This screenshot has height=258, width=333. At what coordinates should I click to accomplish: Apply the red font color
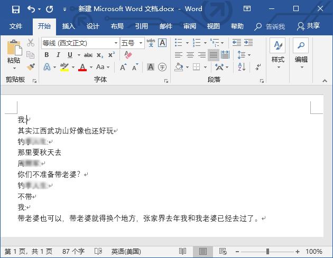(82, 67)
